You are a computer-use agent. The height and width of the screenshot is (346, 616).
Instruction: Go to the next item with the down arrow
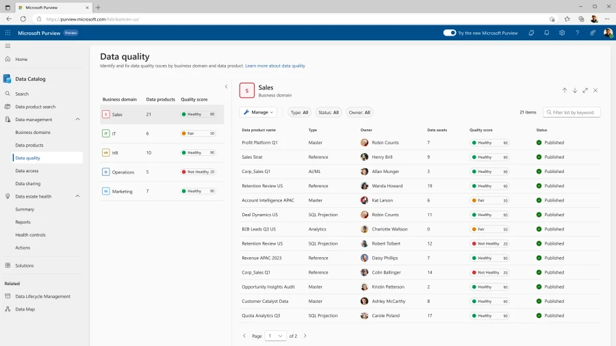tap(575, 90)
